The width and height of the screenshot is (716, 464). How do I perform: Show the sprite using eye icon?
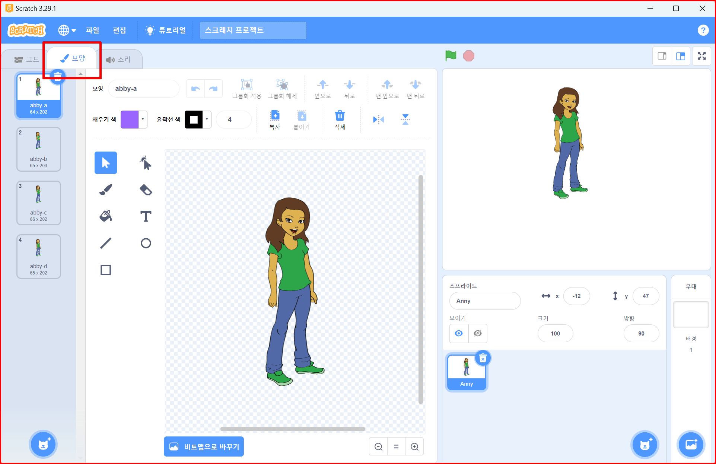pos(459,333)
